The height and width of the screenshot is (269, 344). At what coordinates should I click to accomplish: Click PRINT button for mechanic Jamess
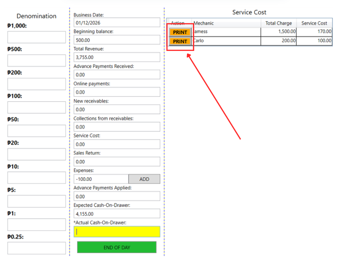(x=180, y=32)
